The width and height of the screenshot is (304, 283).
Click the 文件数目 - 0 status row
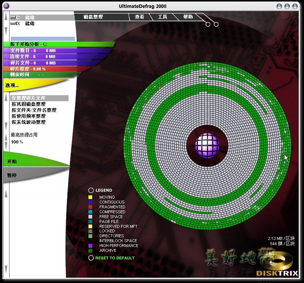(x=57, y=51)
